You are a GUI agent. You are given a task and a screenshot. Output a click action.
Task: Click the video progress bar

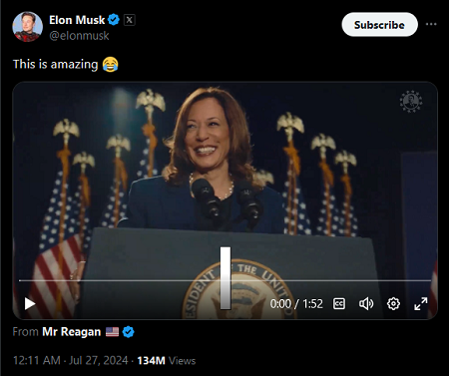pyautogui.click(x=224, y=280)
